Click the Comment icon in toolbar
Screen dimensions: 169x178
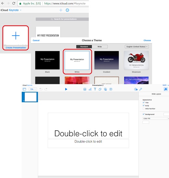coord(111,89)
